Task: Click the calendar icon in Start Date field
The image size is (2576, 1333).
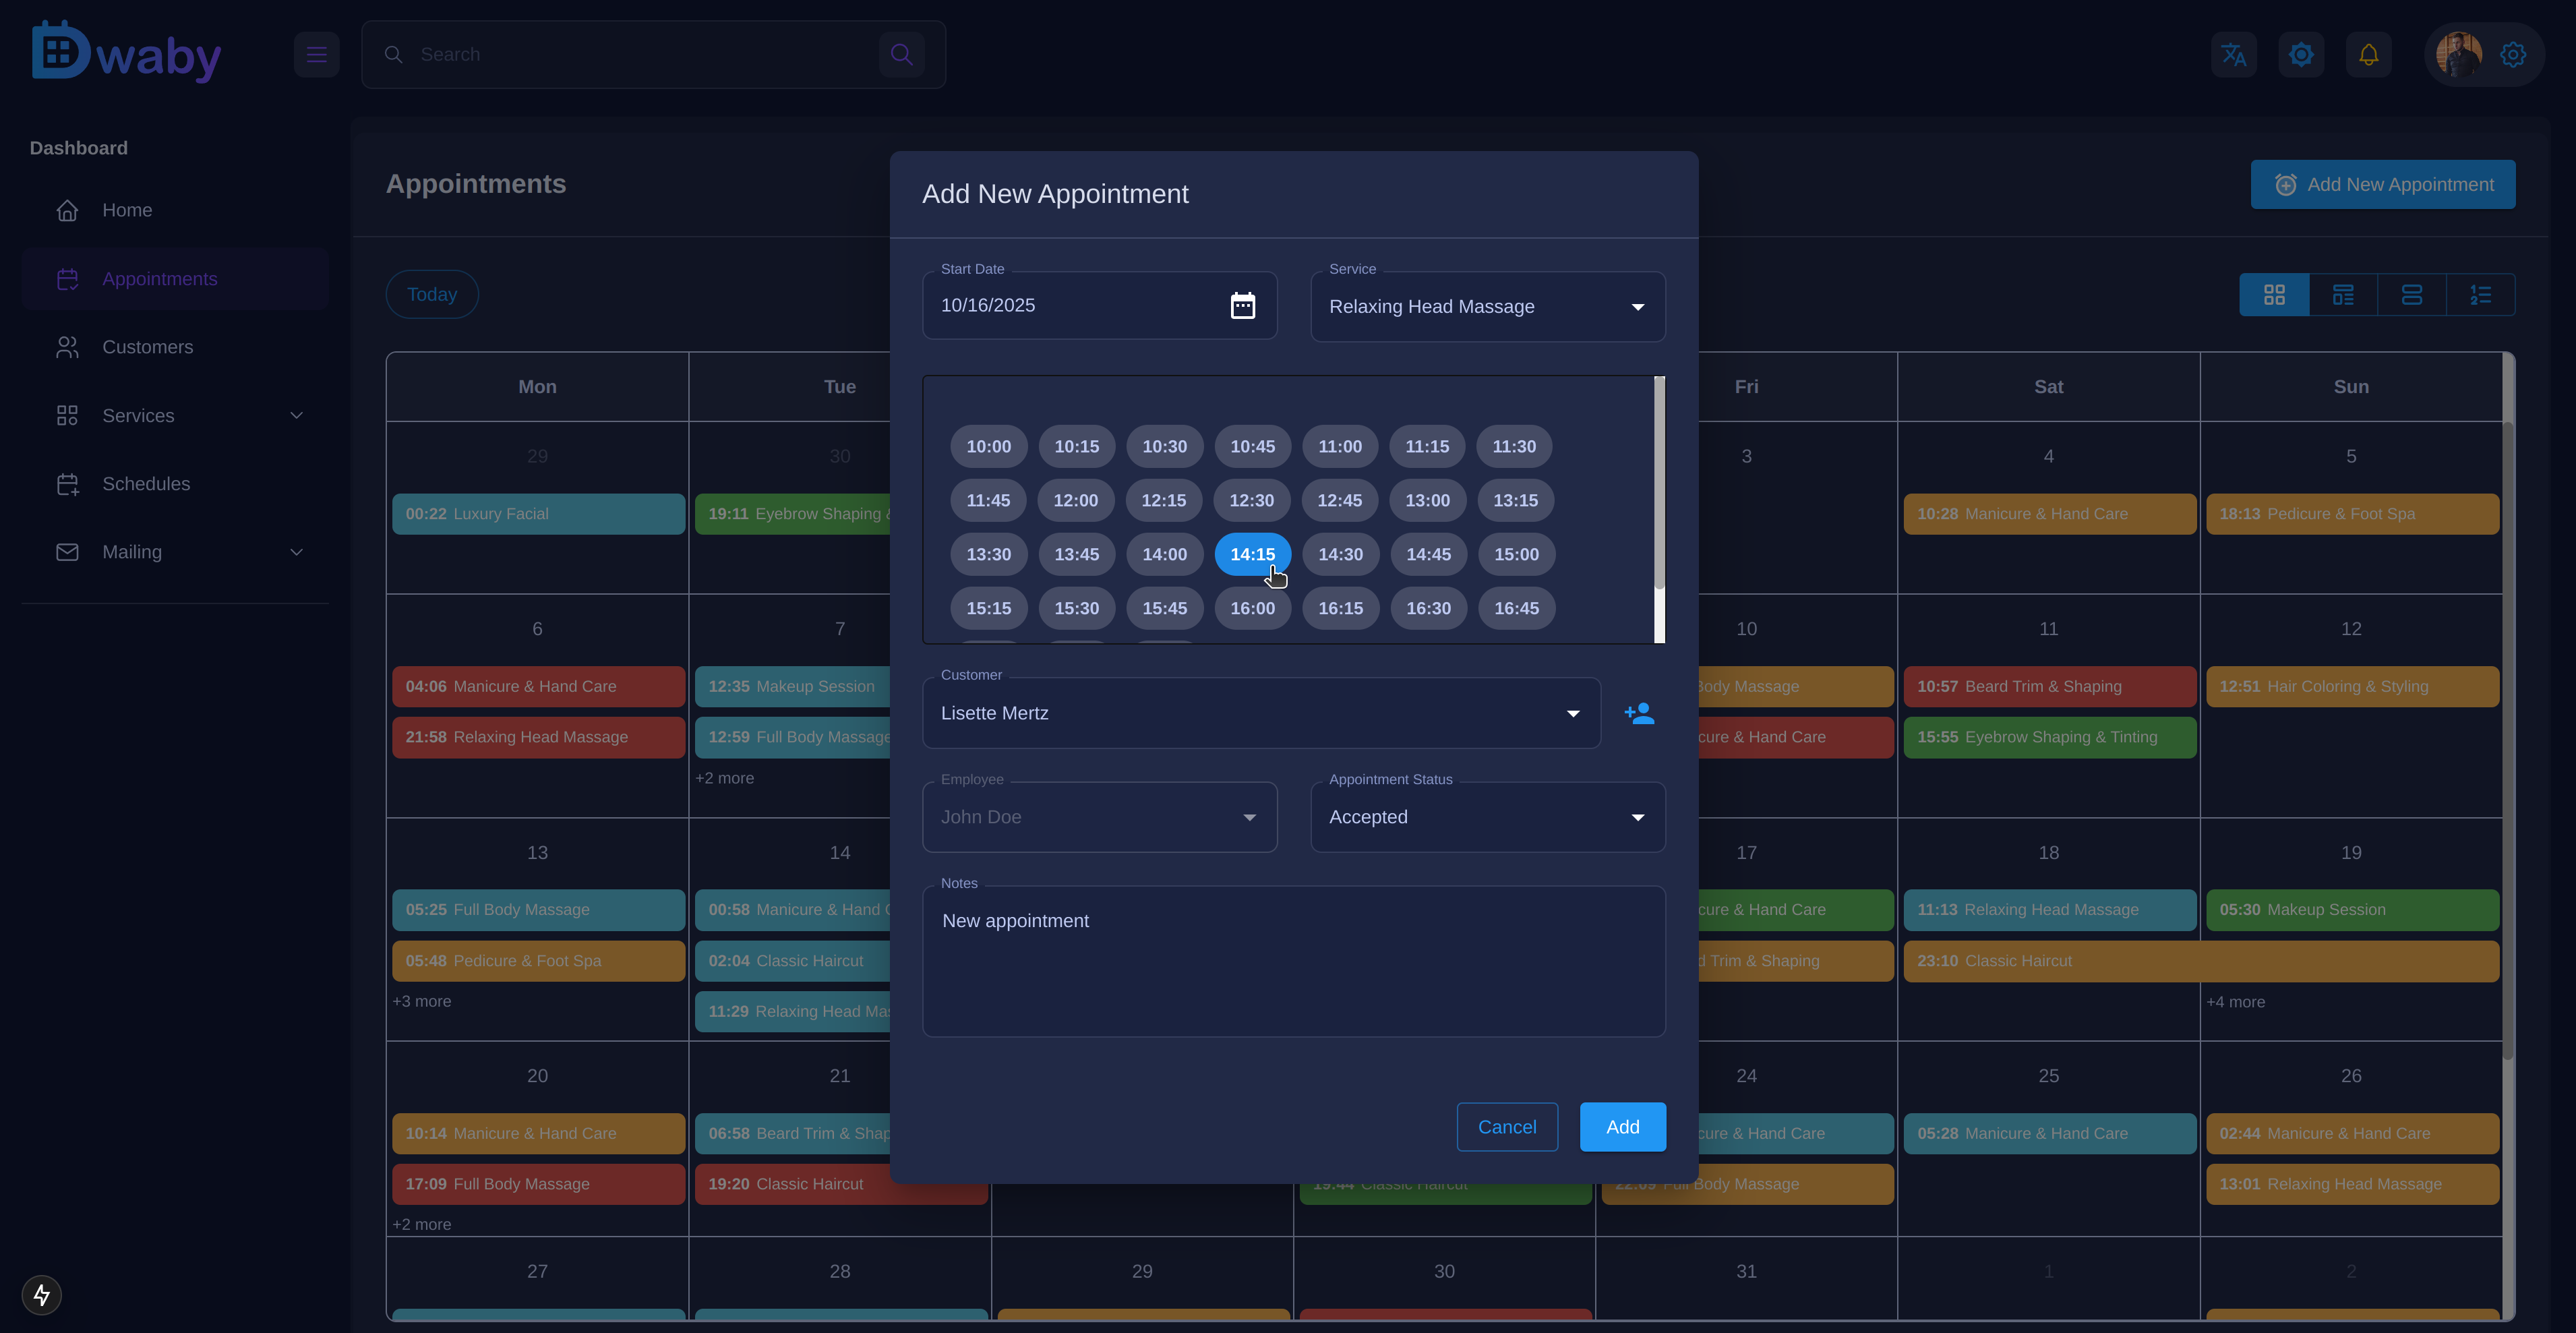Action: 1242,305
